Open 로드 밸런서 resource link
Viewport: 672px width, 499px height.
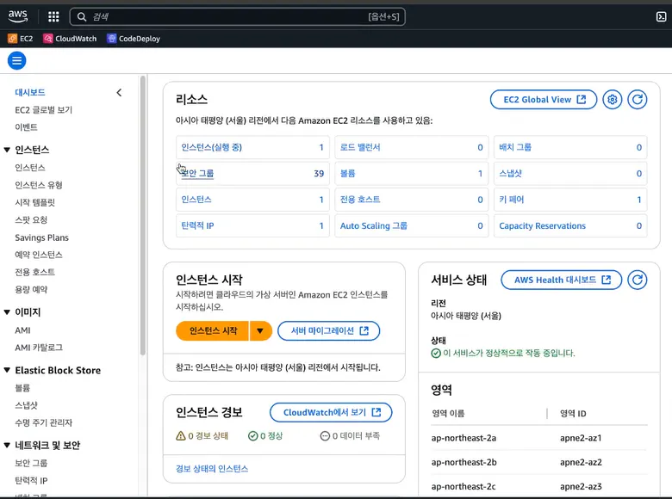360,147
